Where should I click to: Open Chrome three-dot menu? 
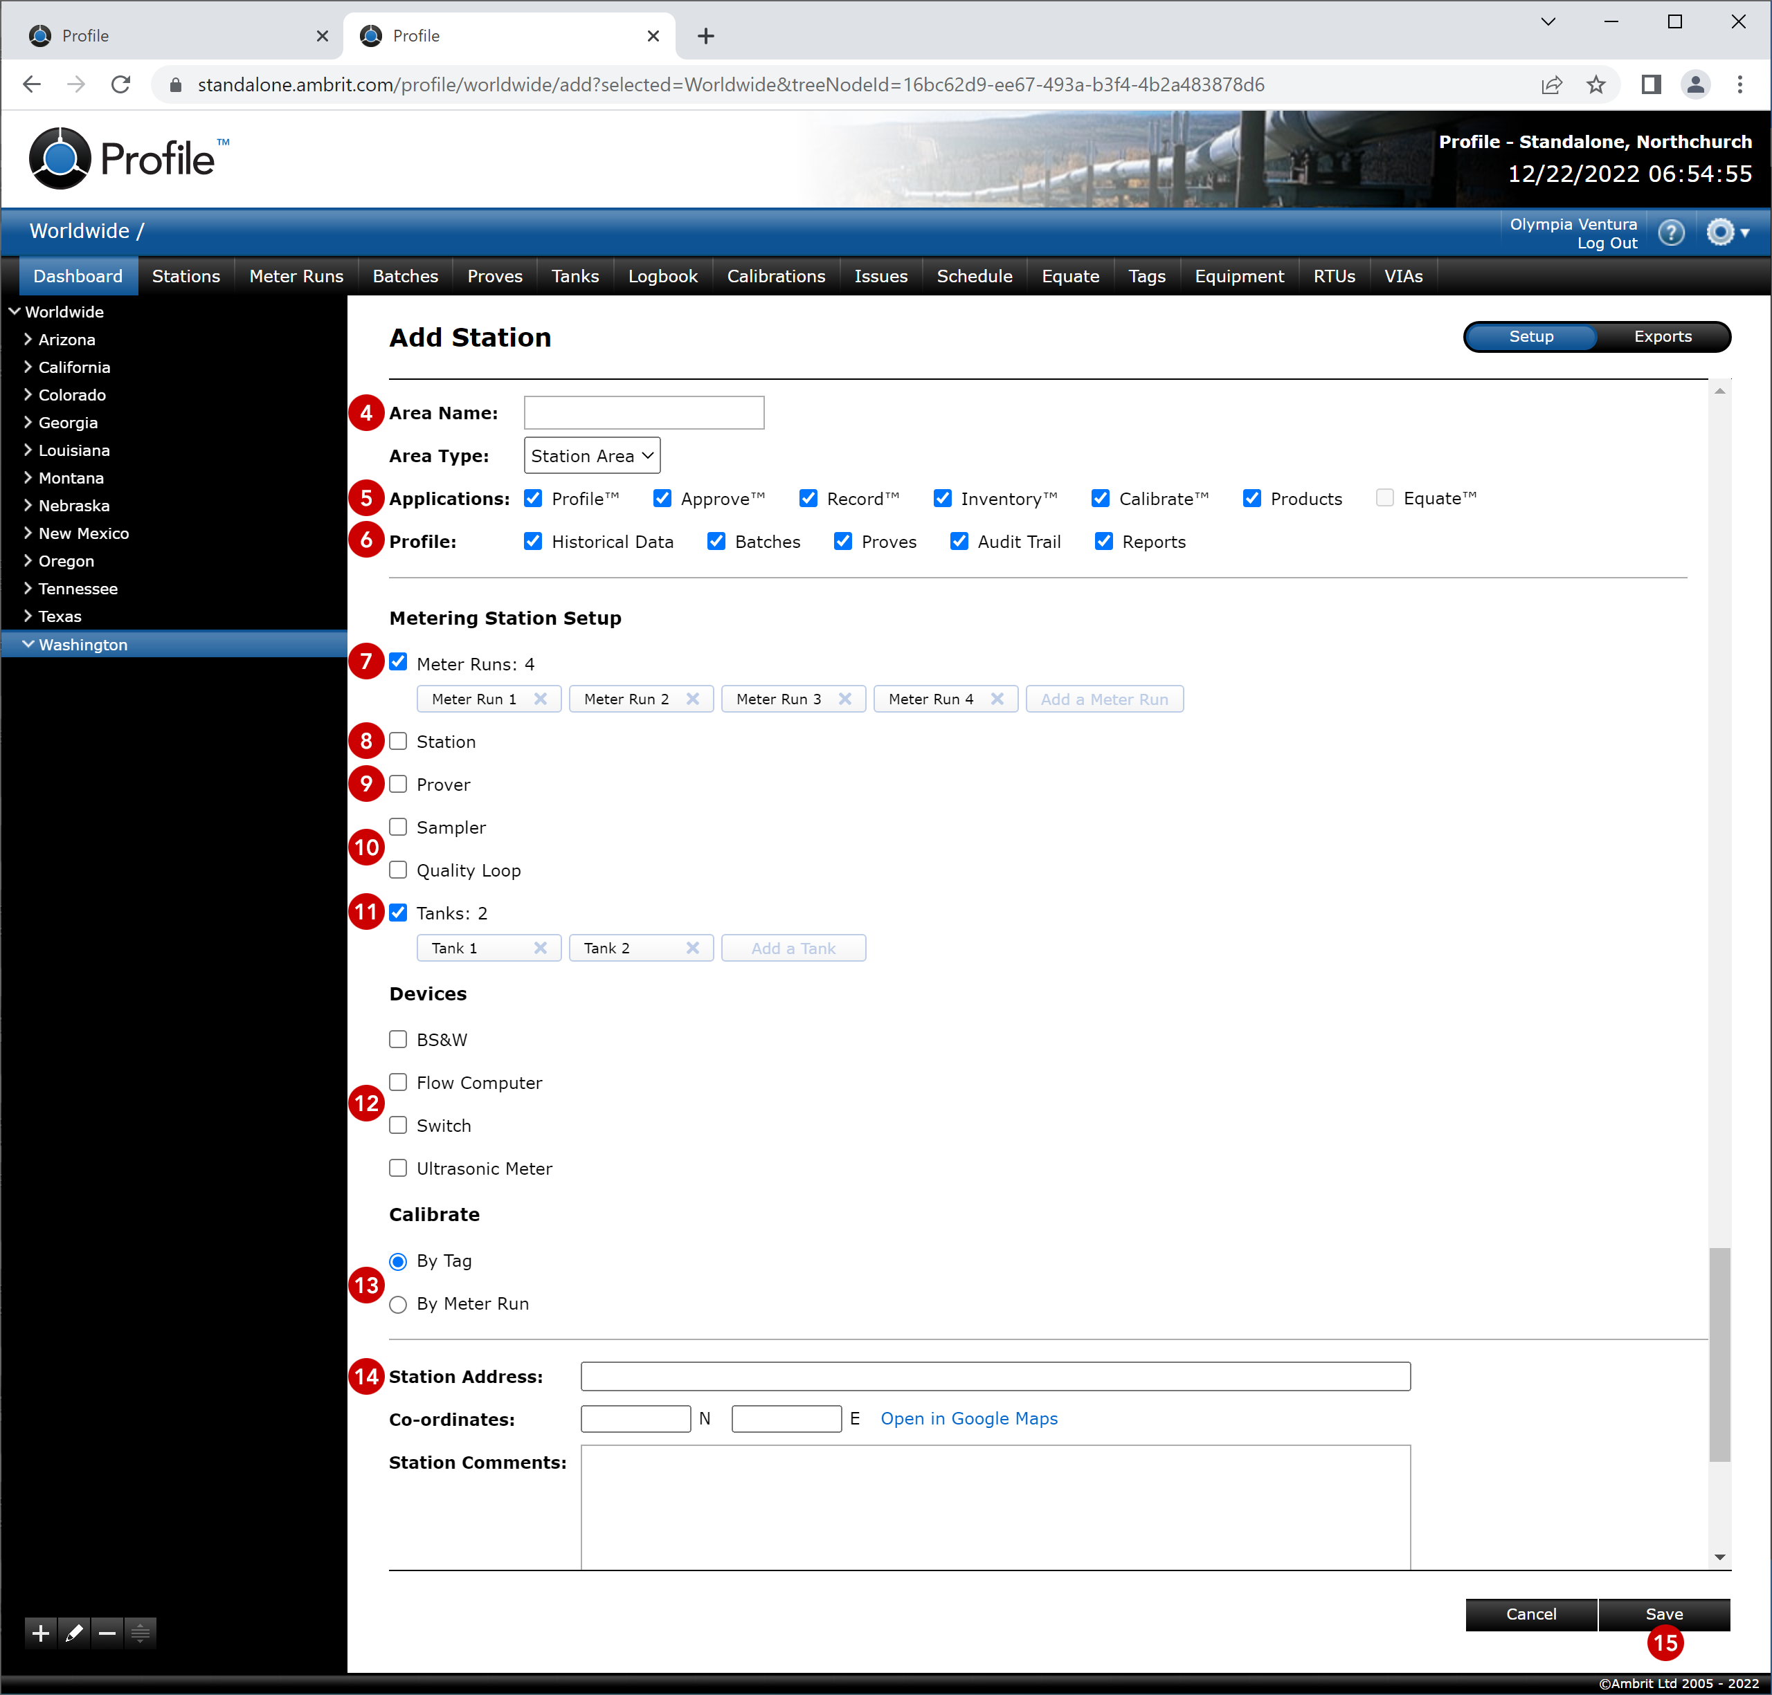(1739, 84)
